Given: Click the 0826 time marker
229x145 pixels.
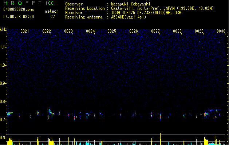Looking at the screenshot, I should click(x=134, y=31).
